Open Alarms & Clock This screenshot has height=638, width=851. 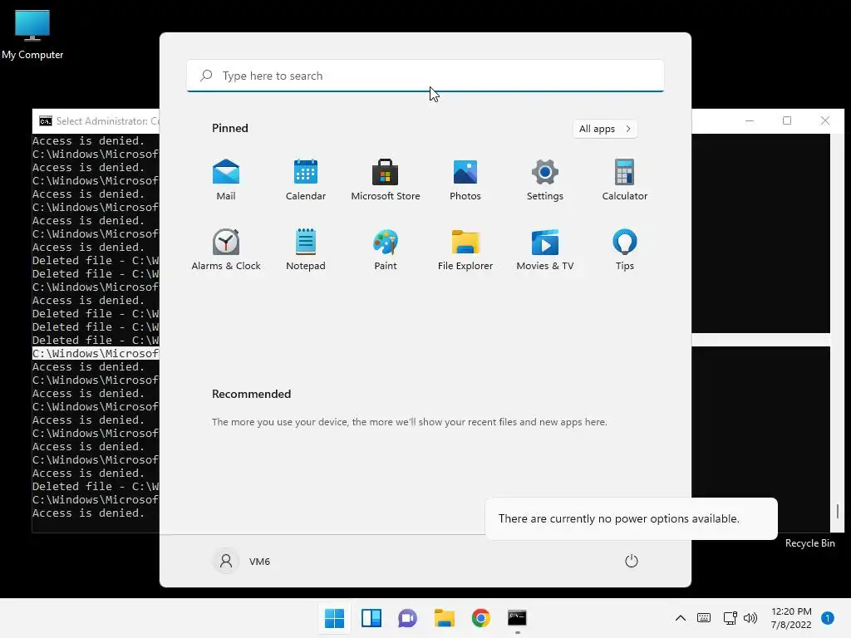point(226,249)
